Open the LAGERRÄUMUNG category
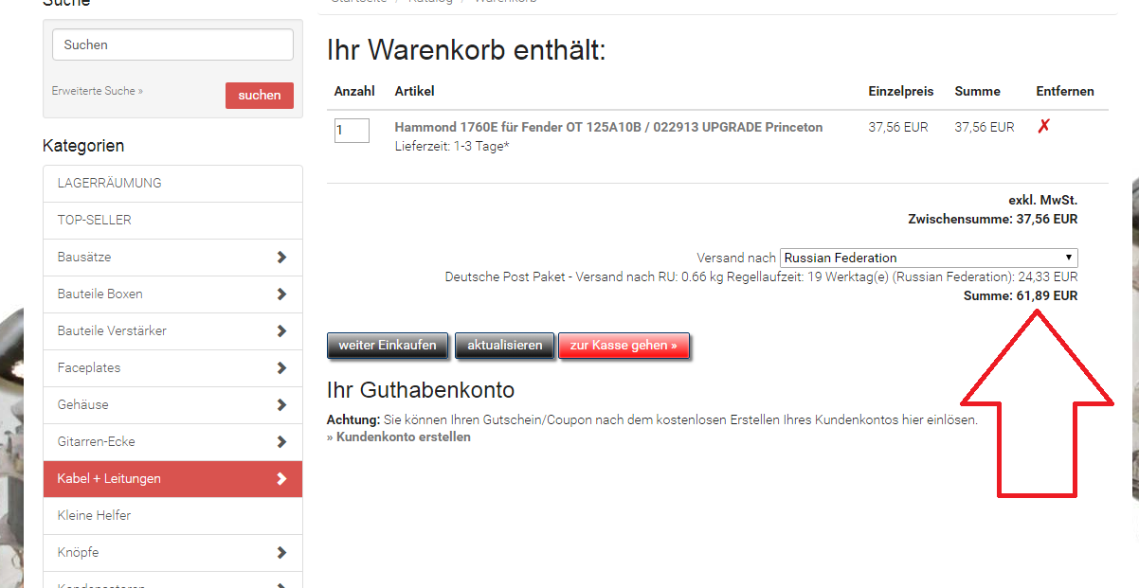The width and height of the screenshot is (1139, 588). 172,184
